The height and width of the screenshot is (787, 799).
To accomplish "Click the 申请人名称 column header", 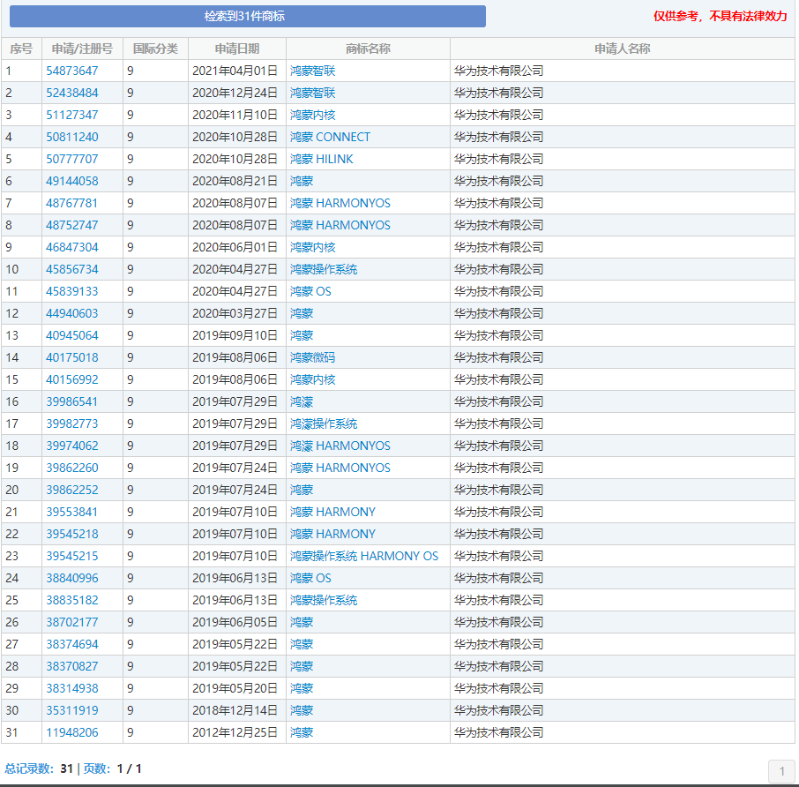I will (x=623, y=49).
